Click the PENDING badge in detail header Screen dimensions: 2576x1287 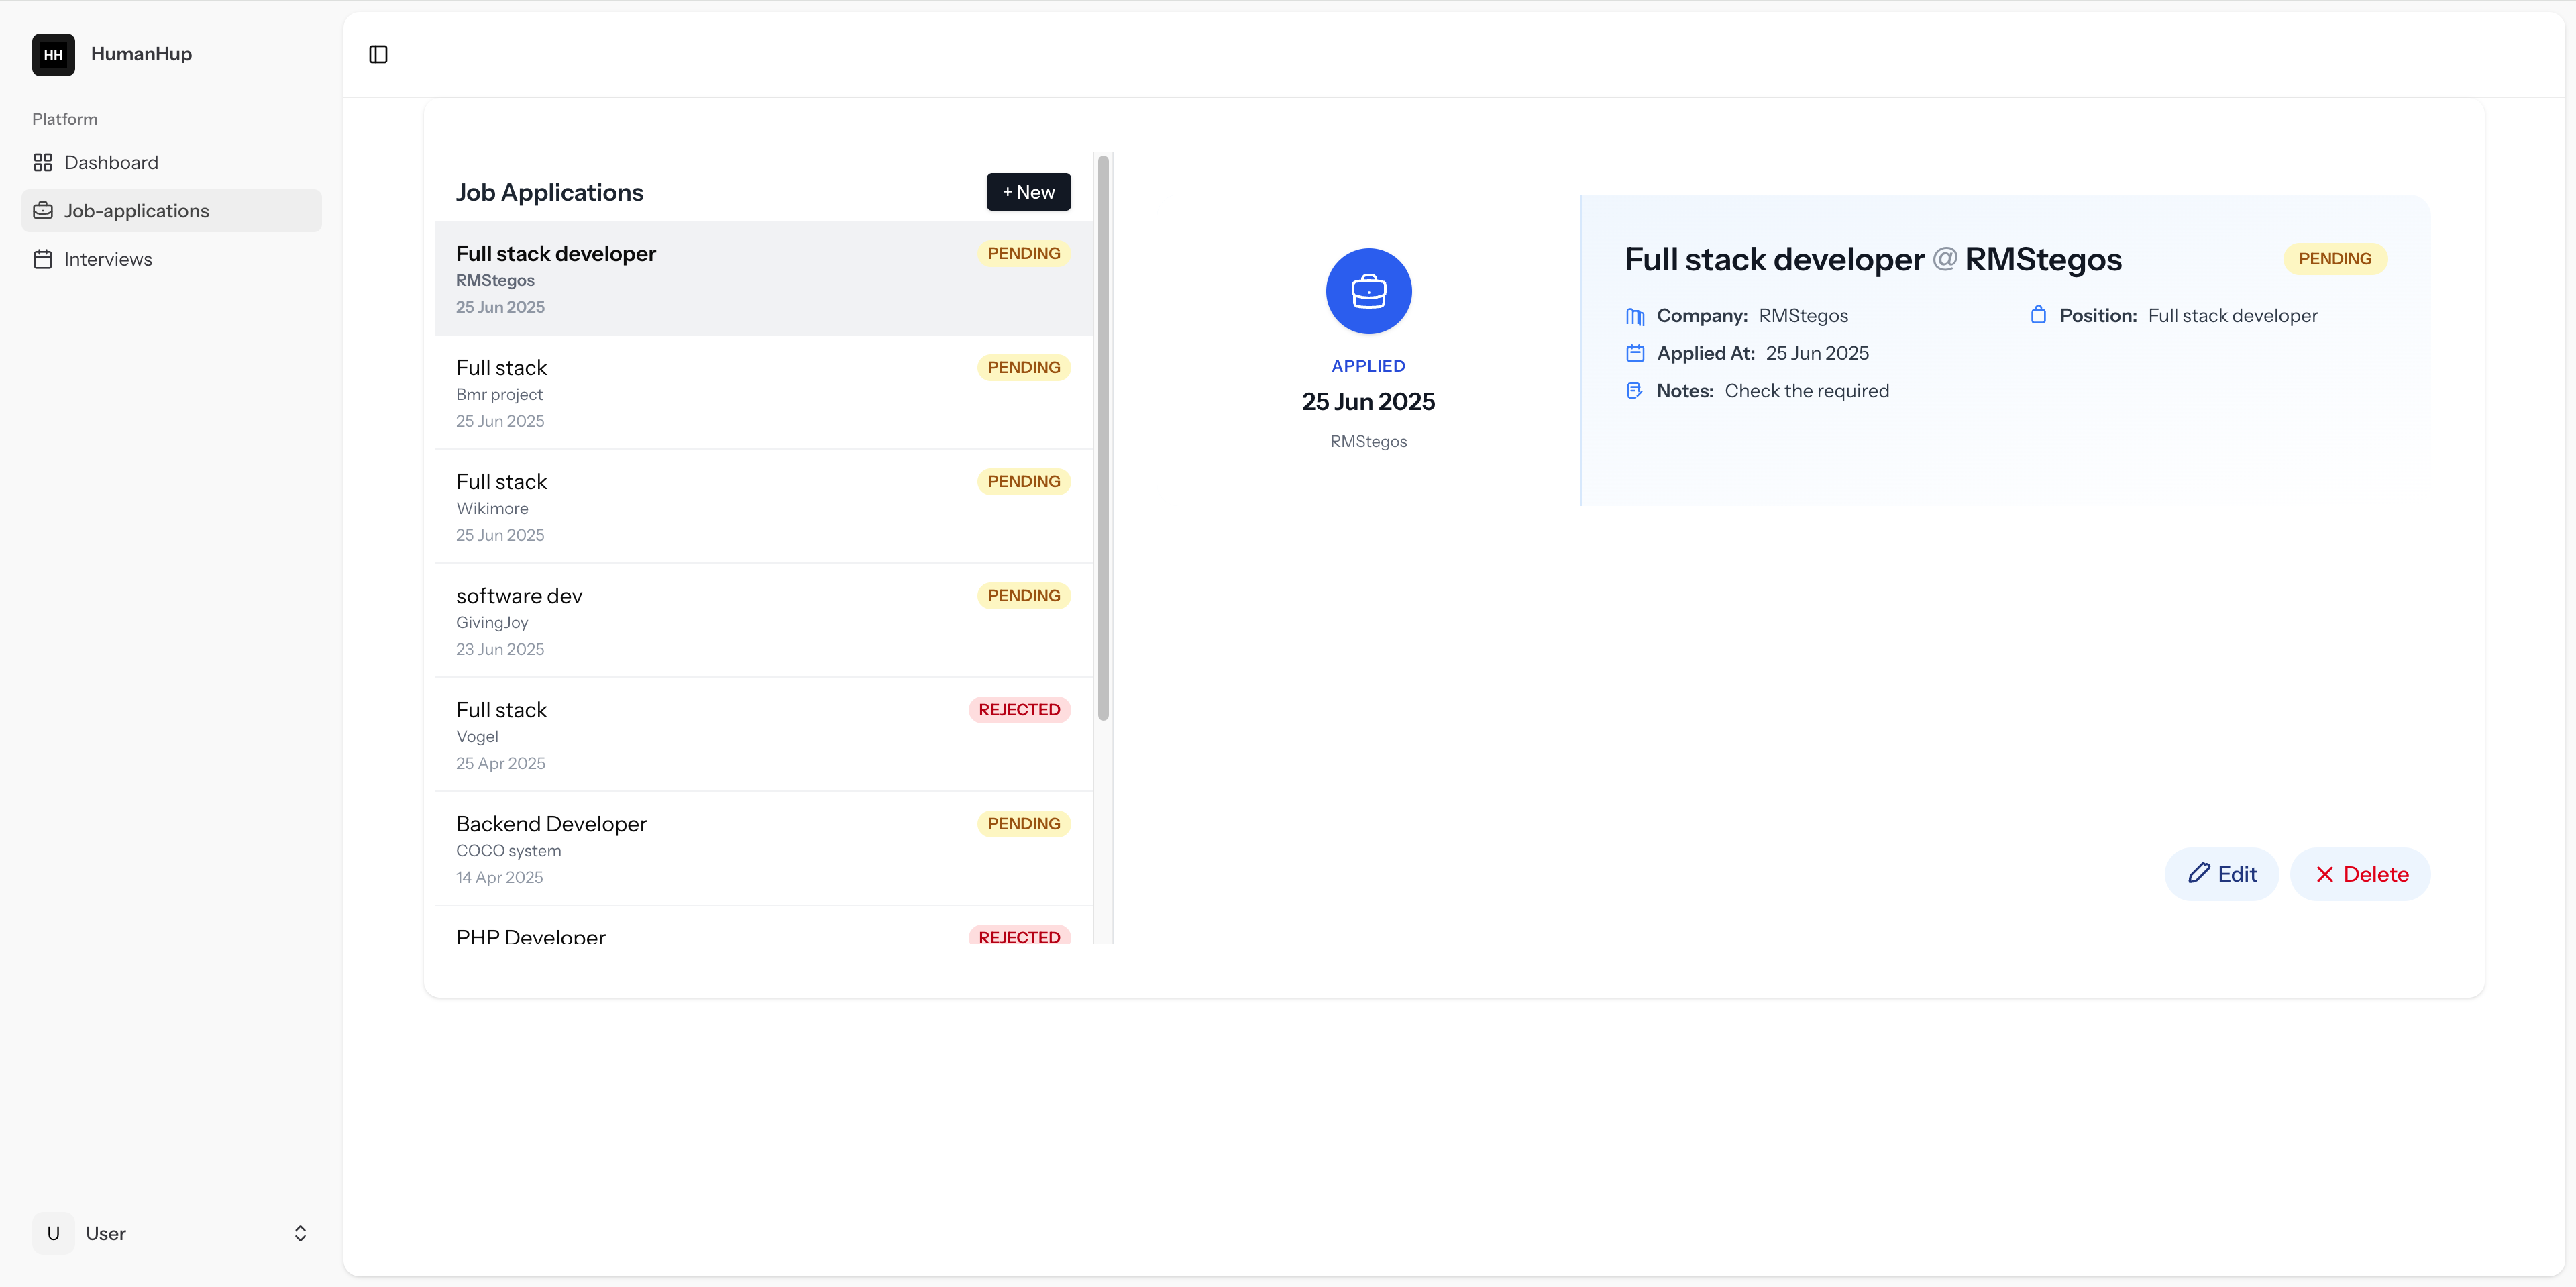[2334, 258]
